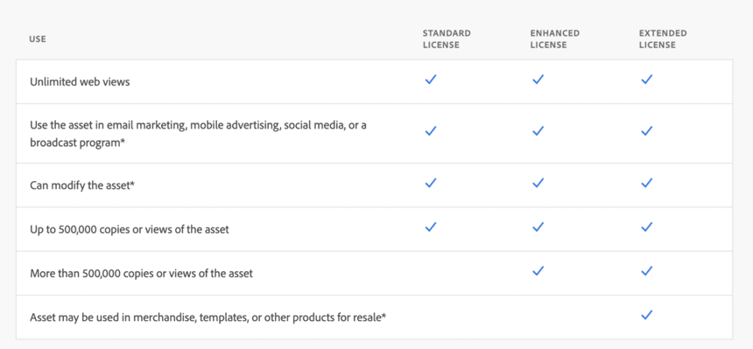Select the Enhanced License column header
Image resolution: width=753 pixels, height=349 pixels.
click(554, 39)
